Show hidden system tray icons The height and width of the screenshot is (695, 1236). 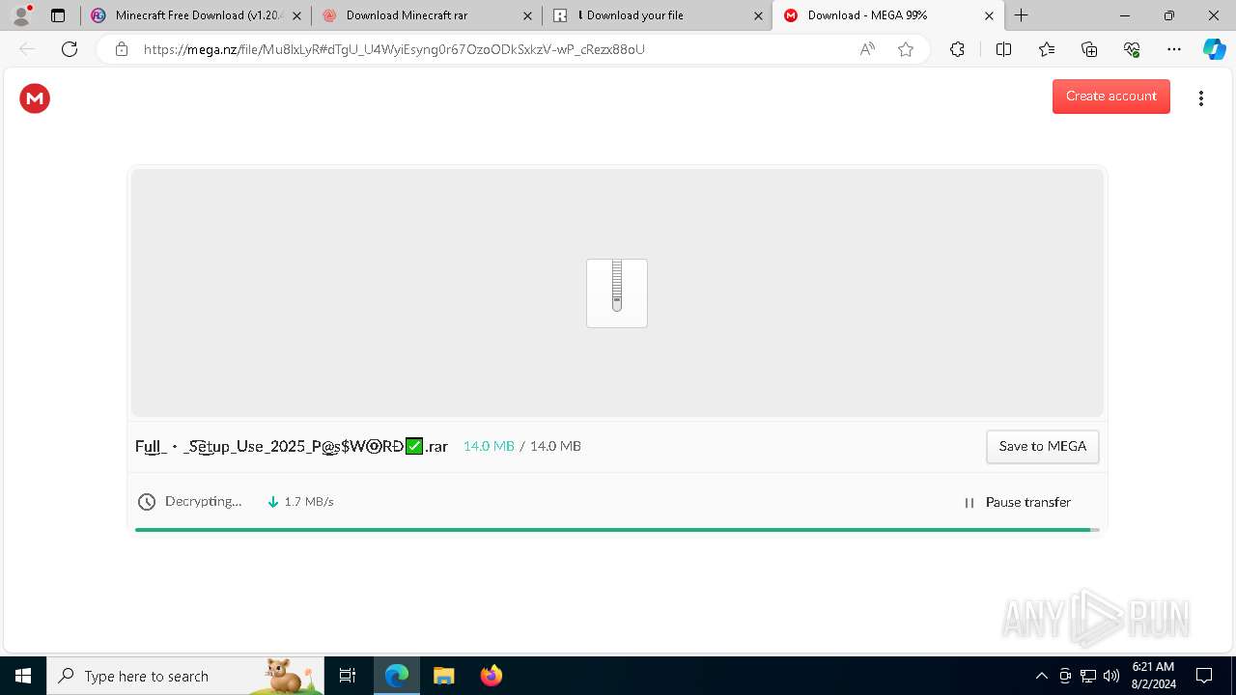tap(1041, 676)
